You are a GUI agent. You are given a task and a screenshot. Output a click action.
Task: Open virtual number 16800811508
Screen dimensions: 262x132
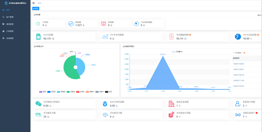(238, 80)
